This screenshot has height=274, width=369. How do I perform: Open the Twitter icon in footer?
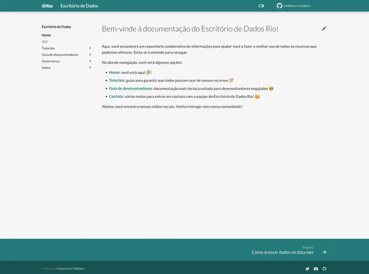coord(307,269)
